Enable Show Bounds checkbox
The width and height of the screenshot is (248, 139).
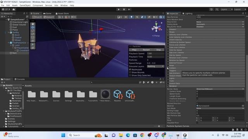130,73
